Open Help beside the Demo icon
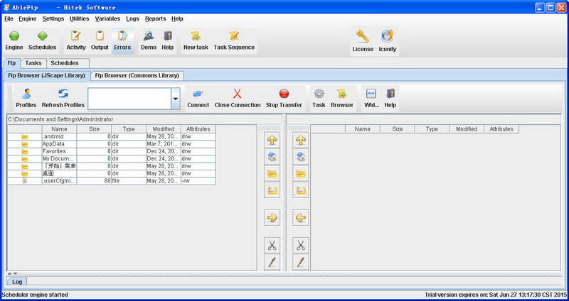Screen dimensions: 569x301 (168, 36)
